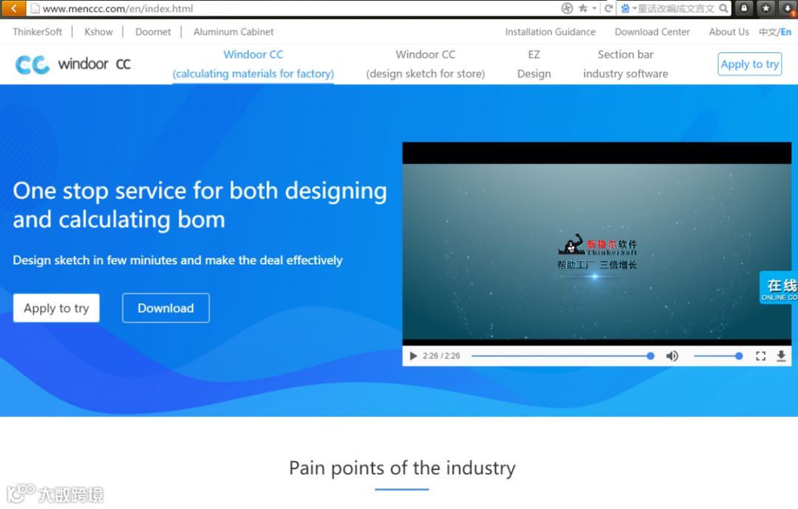The width and height of the screenshot is (798, 509).
Task: Click Design sketch in few miniutes subtitle
Action: (x=177, y=260)
